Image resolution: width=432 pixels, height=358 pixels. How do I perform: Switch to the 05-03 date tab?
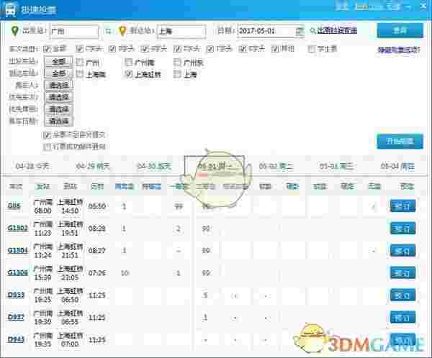click(336, 166)
